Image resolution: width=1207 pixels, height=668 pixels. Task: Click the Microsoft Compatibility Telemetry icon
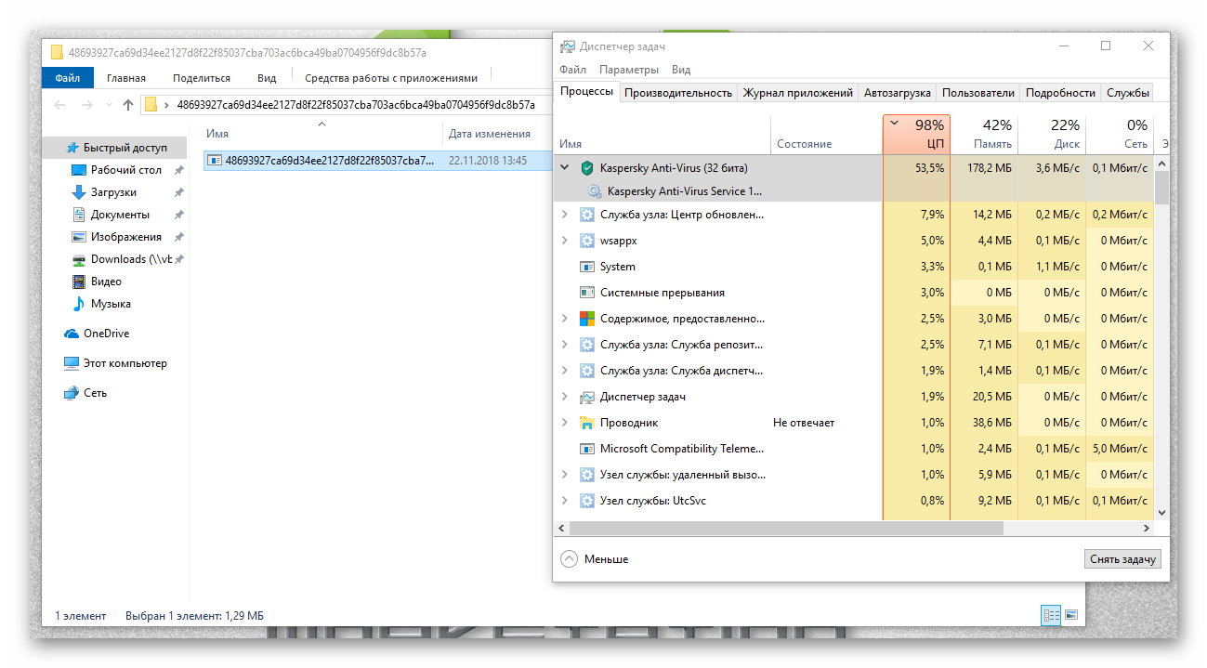[586, 449]
